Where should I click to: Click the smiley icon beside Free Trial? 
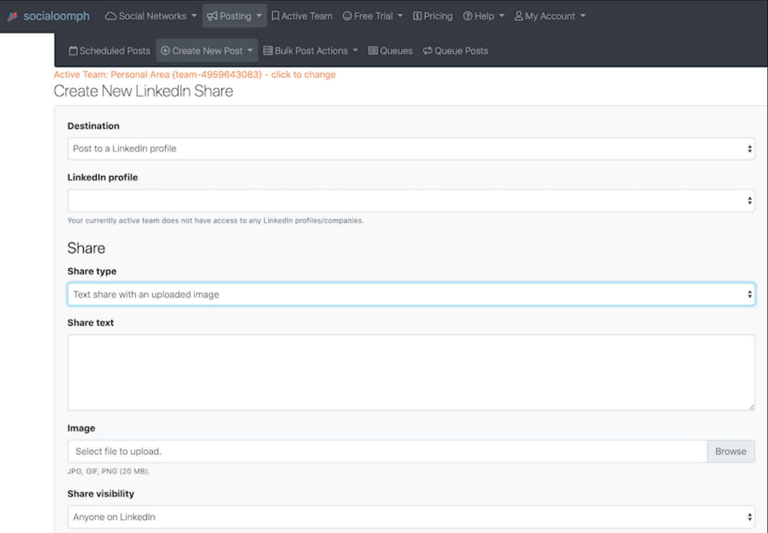click(x=347, y=16)
